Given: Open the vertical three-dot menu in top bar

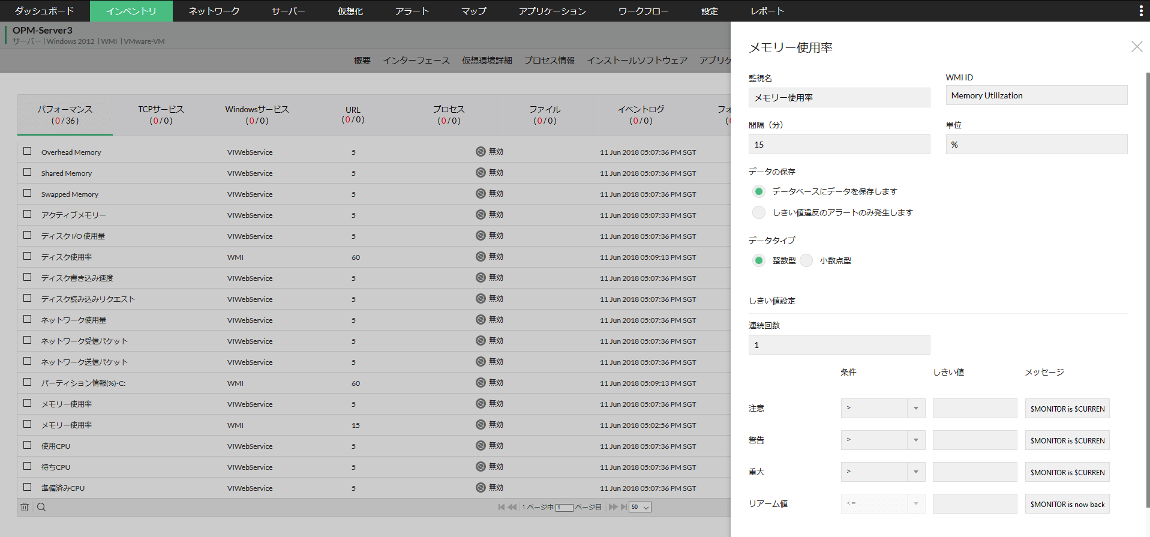Looking at the screenshot, I should 1140,11.
